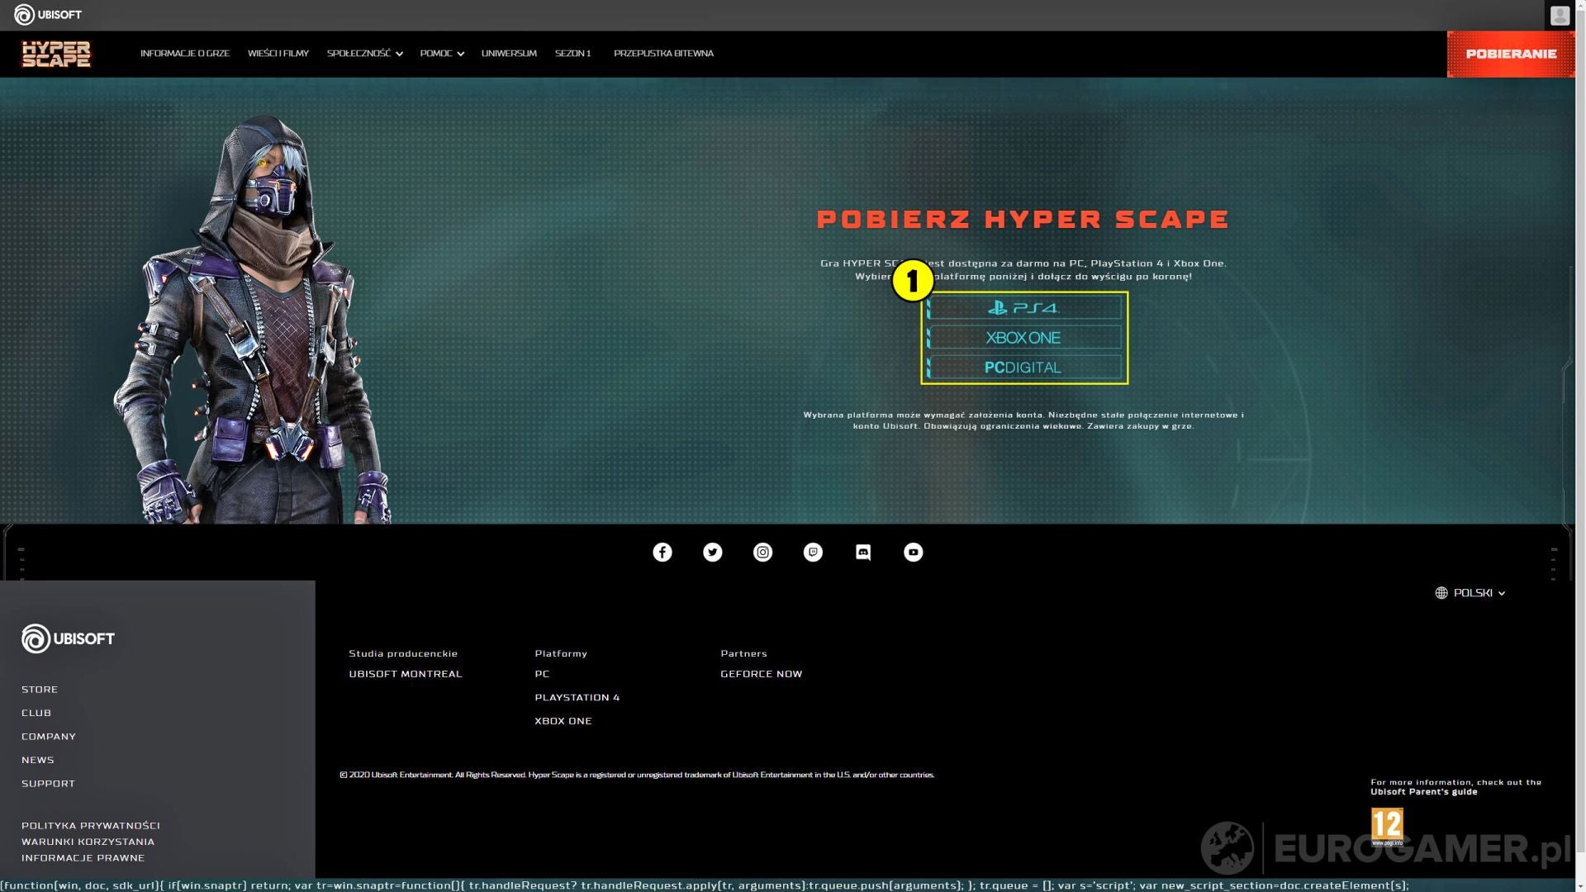Screen dimensions: 1586x892
Task: Open GeForce Now partner link
Action: pyautogui.click(x=762, y=674)
